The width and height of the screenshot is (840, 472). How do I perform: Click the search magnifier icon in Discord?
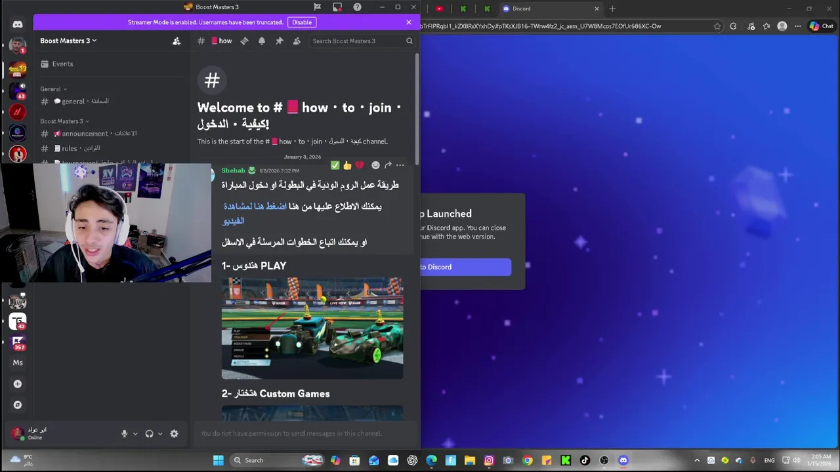click(x=409, y=41)
